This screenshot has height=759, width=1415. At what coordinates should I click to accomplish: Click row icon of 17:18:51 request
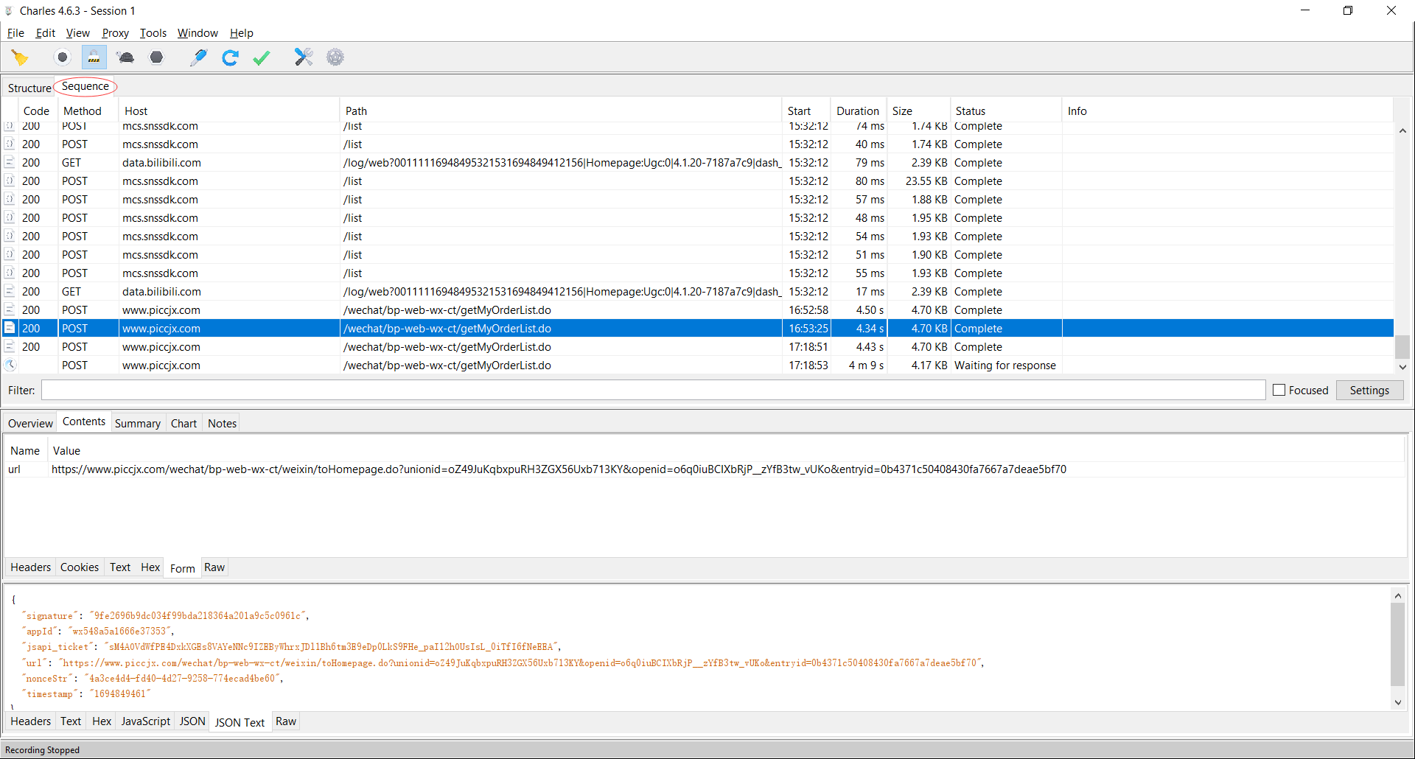click(x=10, y=347)
